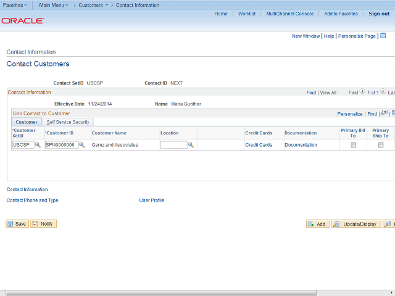Screen dimensions: 395x296
Task: Open the Worklist link
Action: tap(247, 14)
